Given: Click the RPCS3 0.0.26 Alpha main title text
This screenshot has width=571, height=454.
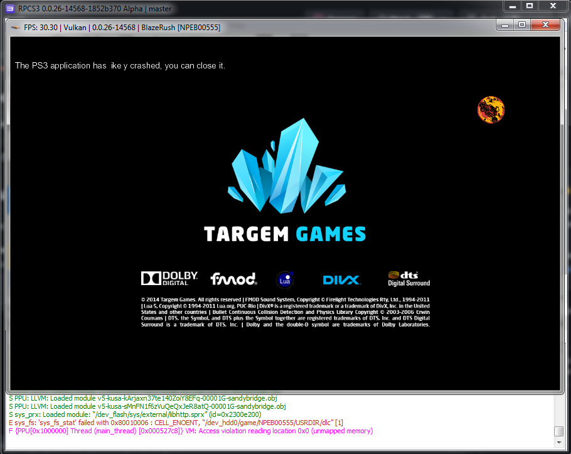Looking at the screenshot, I should tap(95, 9).
